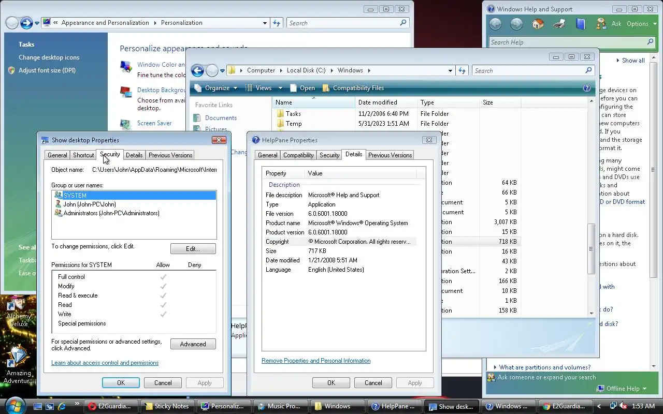Open Previous Versions tab in Show desktop Properties

pyautogui.click(x=170, y=155)
